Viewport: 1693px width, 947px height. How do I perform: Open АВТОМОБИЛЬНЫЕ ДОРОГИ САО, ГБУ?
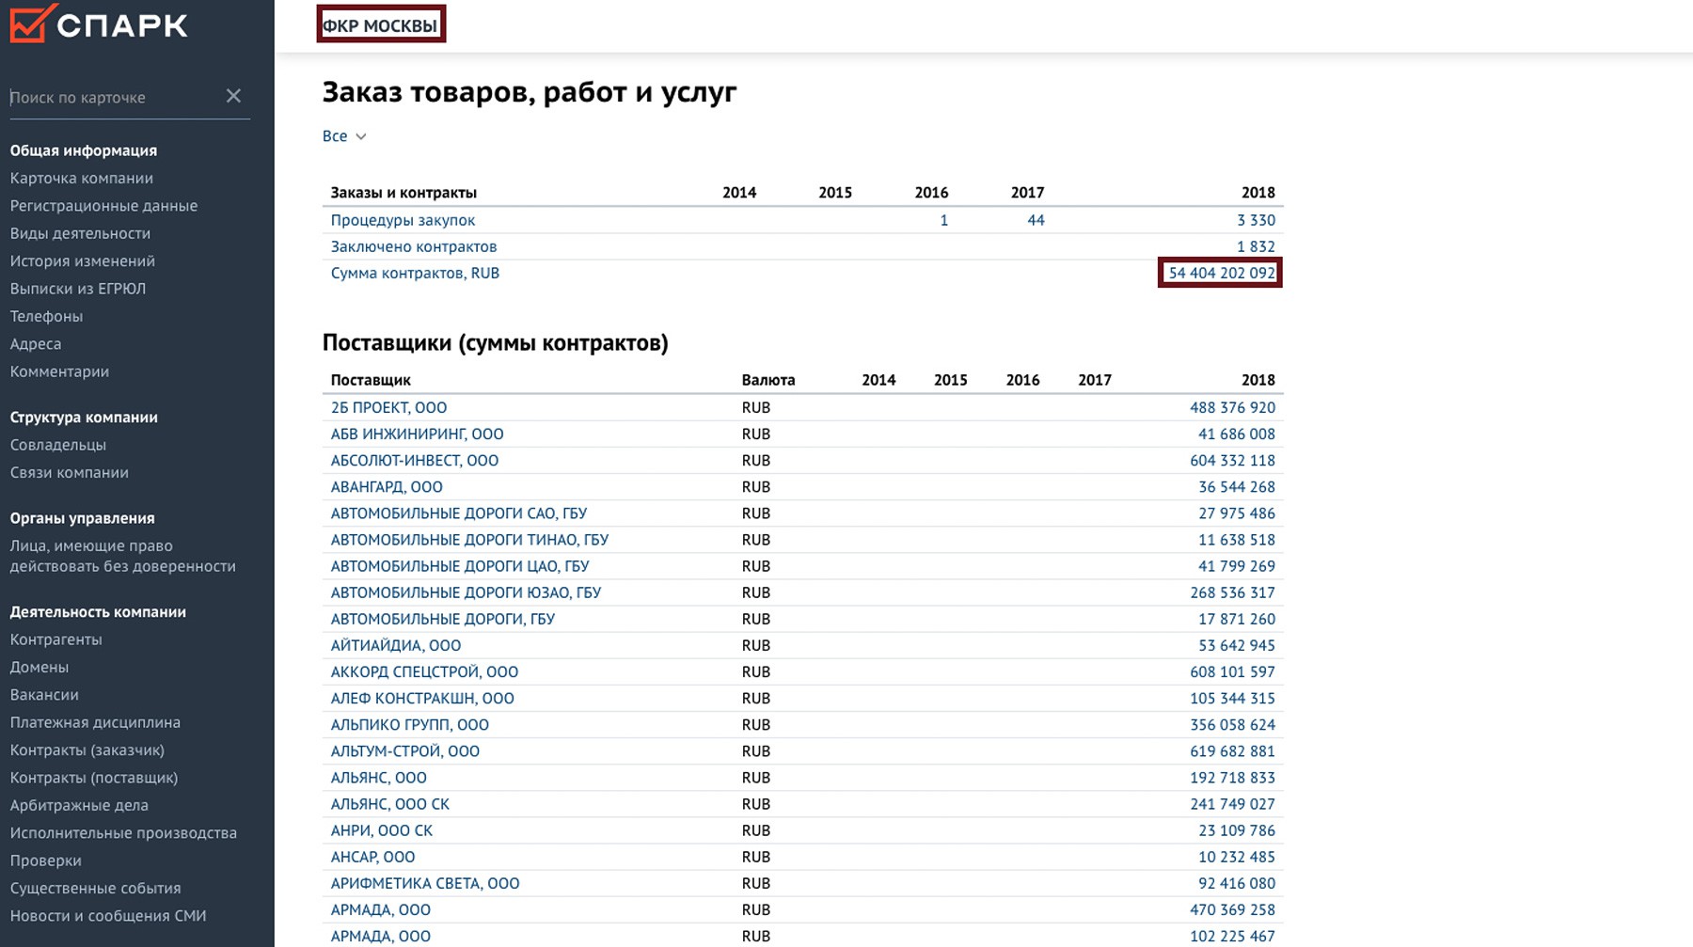[459, 513]
